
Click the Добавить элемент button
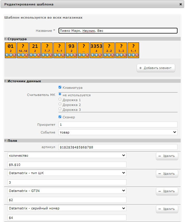click(x=156, y=68)
